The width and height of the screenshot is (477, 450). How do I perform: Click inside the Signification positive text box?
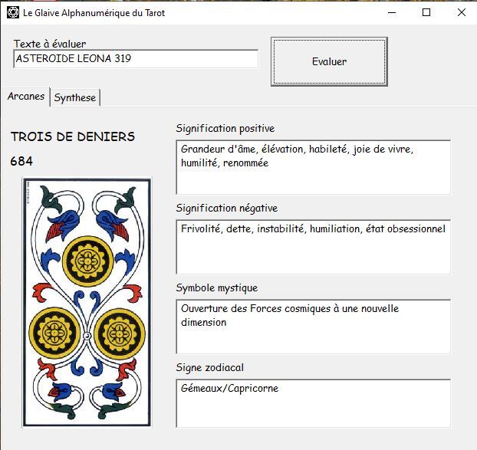tap(314, 167)
